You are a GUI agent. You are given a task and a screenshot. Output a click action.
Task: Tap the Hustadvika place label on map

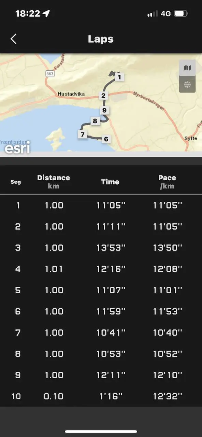click(x=71, y=94)
